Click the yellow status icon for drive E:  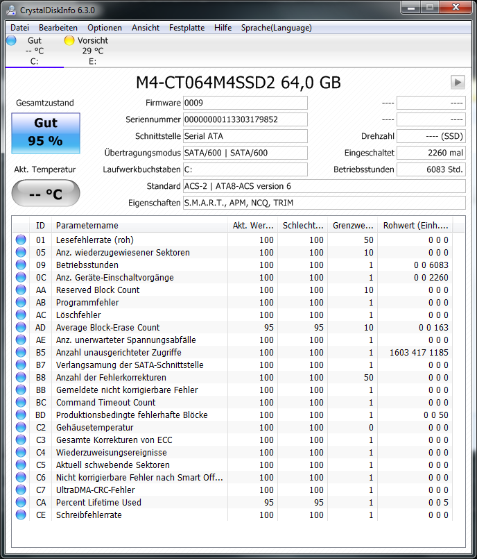69,41
